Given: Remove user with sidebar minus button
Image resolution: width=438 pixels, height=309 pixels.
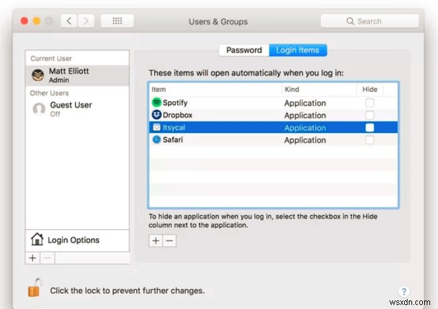Looking at the screenshot, I should [x=48, y=258].
